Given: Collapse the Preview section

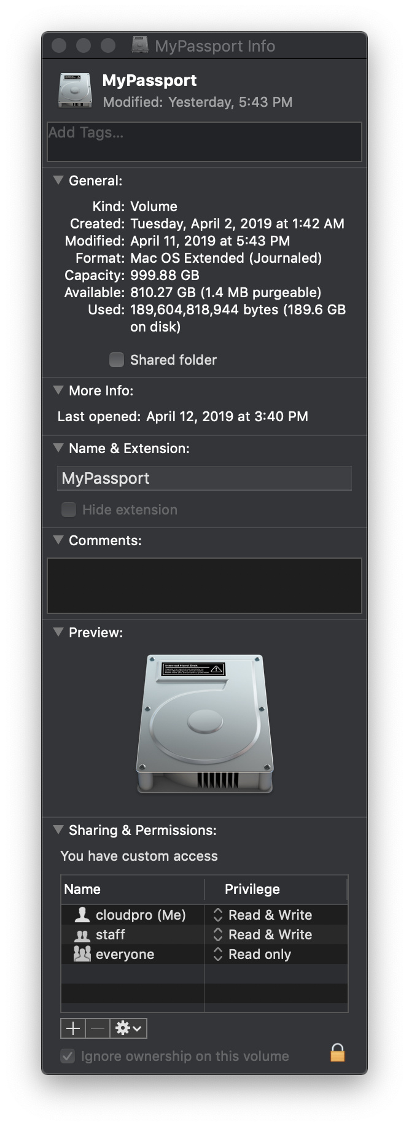Looking at the screenshot, I should pyautogui.click(x=58, y=632).
